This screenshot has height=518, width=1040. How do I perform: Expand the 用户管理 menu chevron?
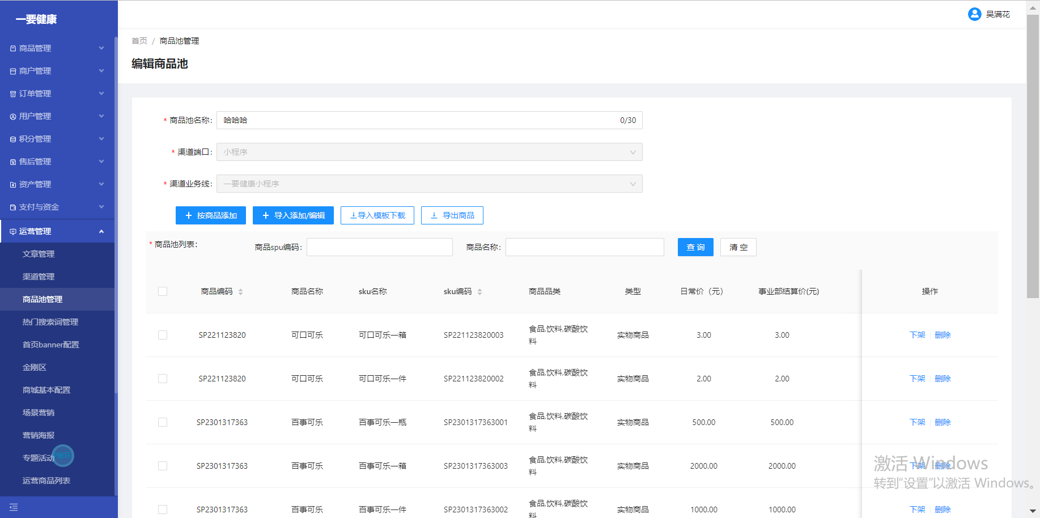coord(101,116)
